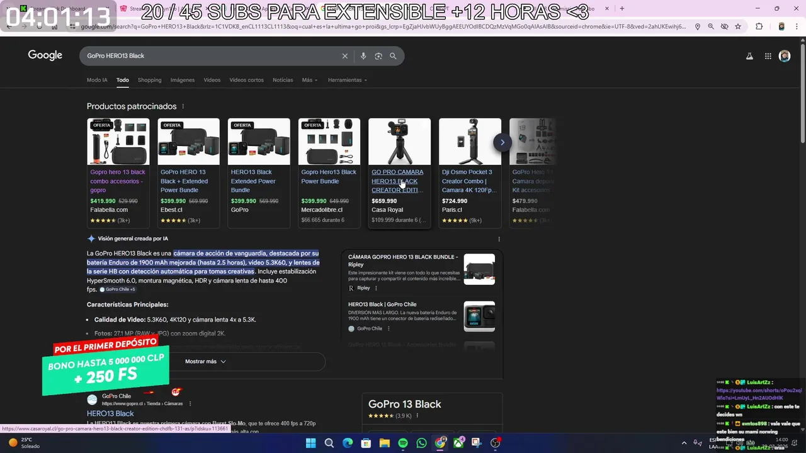Select the Videos tab

[x=212, y=80]
